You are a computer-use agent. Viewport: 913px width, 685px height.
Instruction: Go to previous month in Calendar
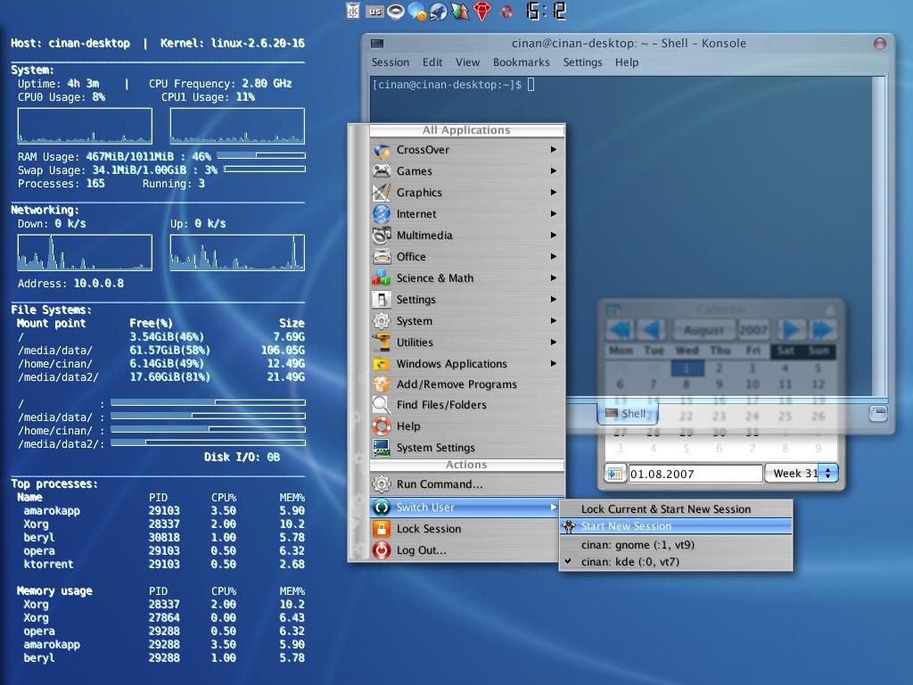[652, 330]
